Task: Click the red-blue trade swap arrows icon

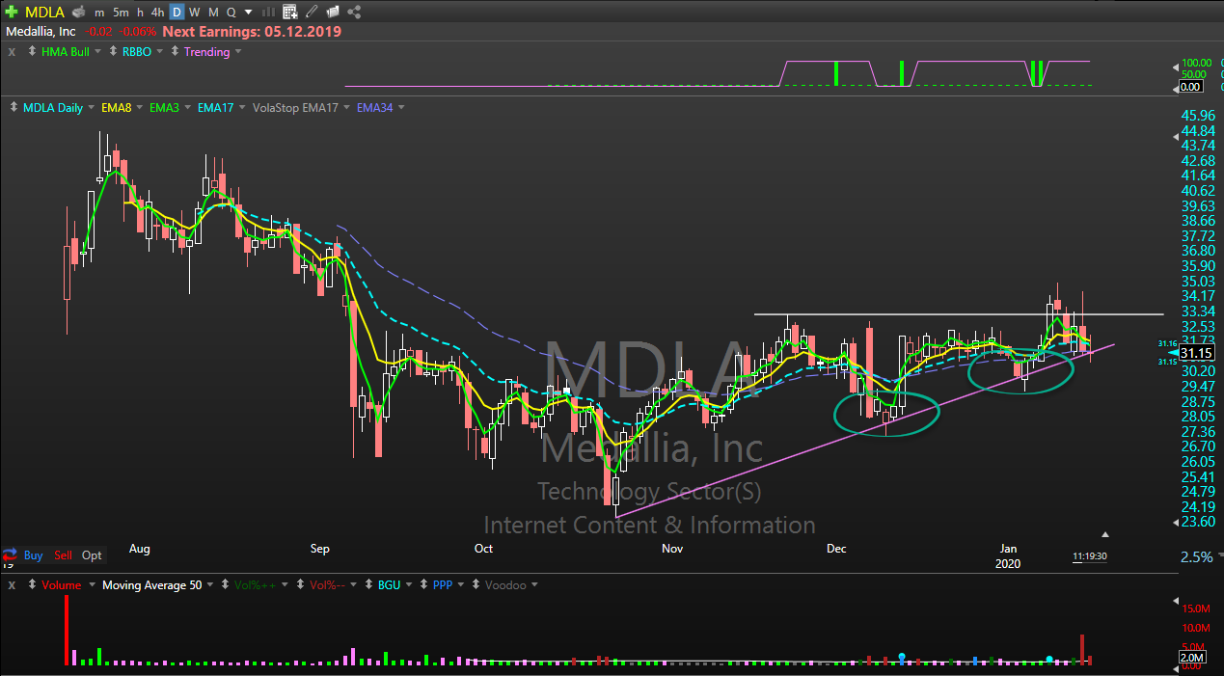Action: tap(10, 555)
